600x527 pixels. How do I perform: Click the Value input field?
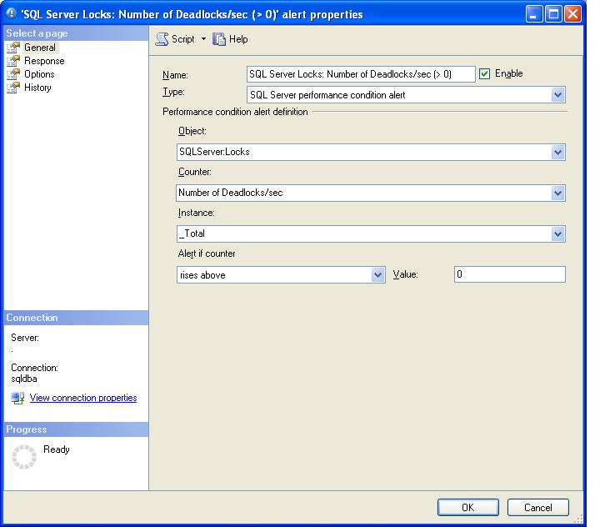510,274
